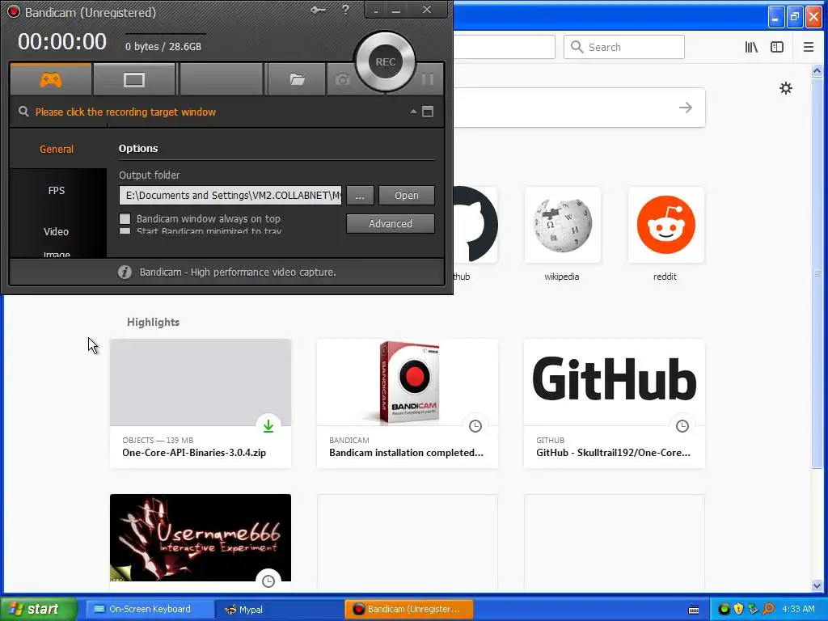Open the browser hamburger menu
The image size is (828, 621).
coord(809,47)
